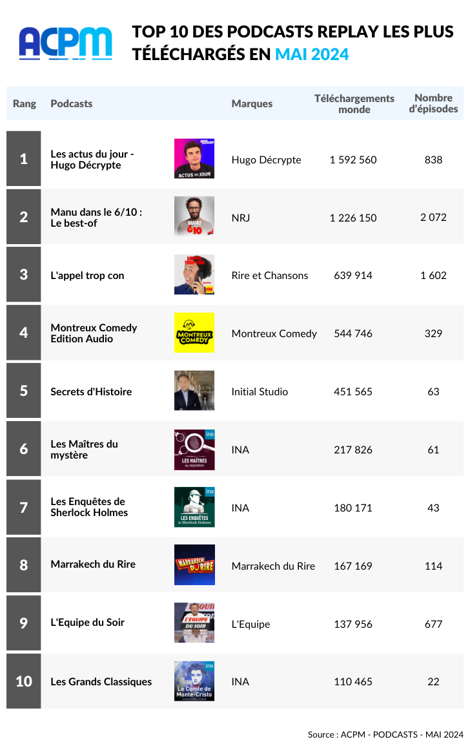Open the yellow Montreux Comedy logo
This screenshot has width=470, height=746.
[194, 333]
